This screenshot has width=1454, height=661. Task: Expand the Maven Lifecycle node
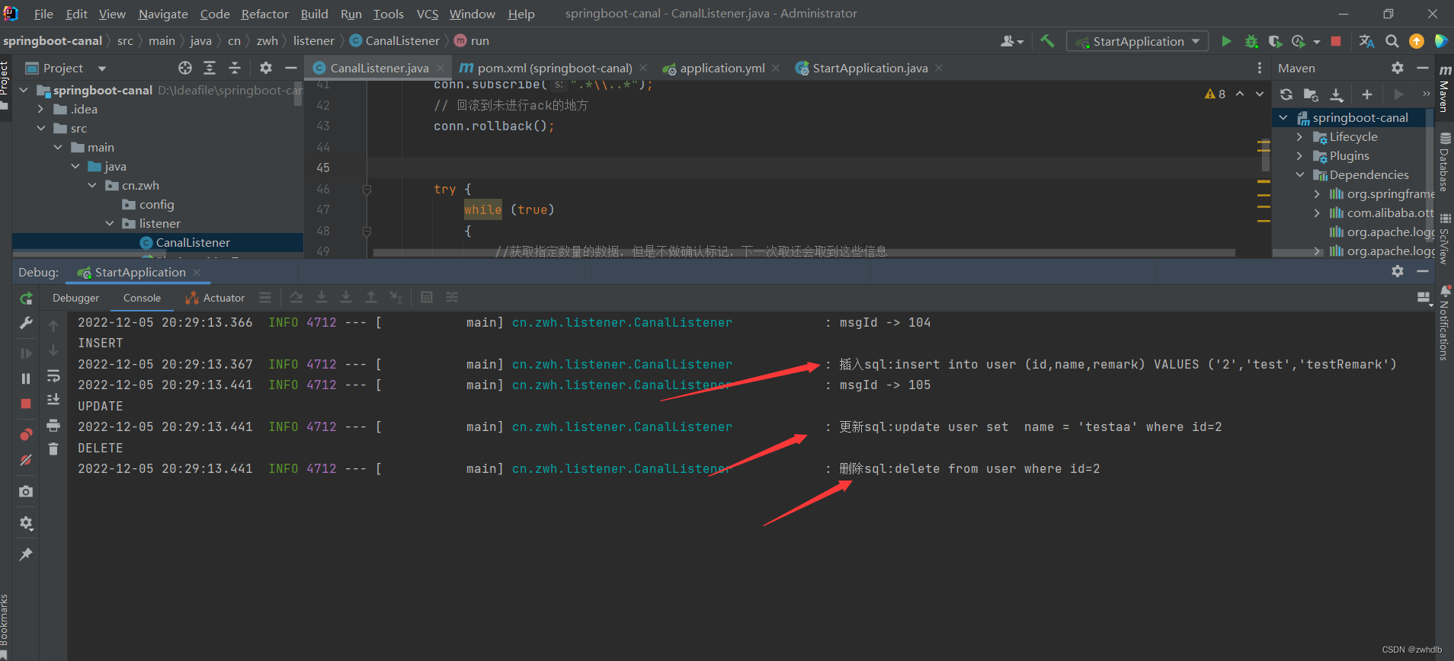click(1300, 137)
